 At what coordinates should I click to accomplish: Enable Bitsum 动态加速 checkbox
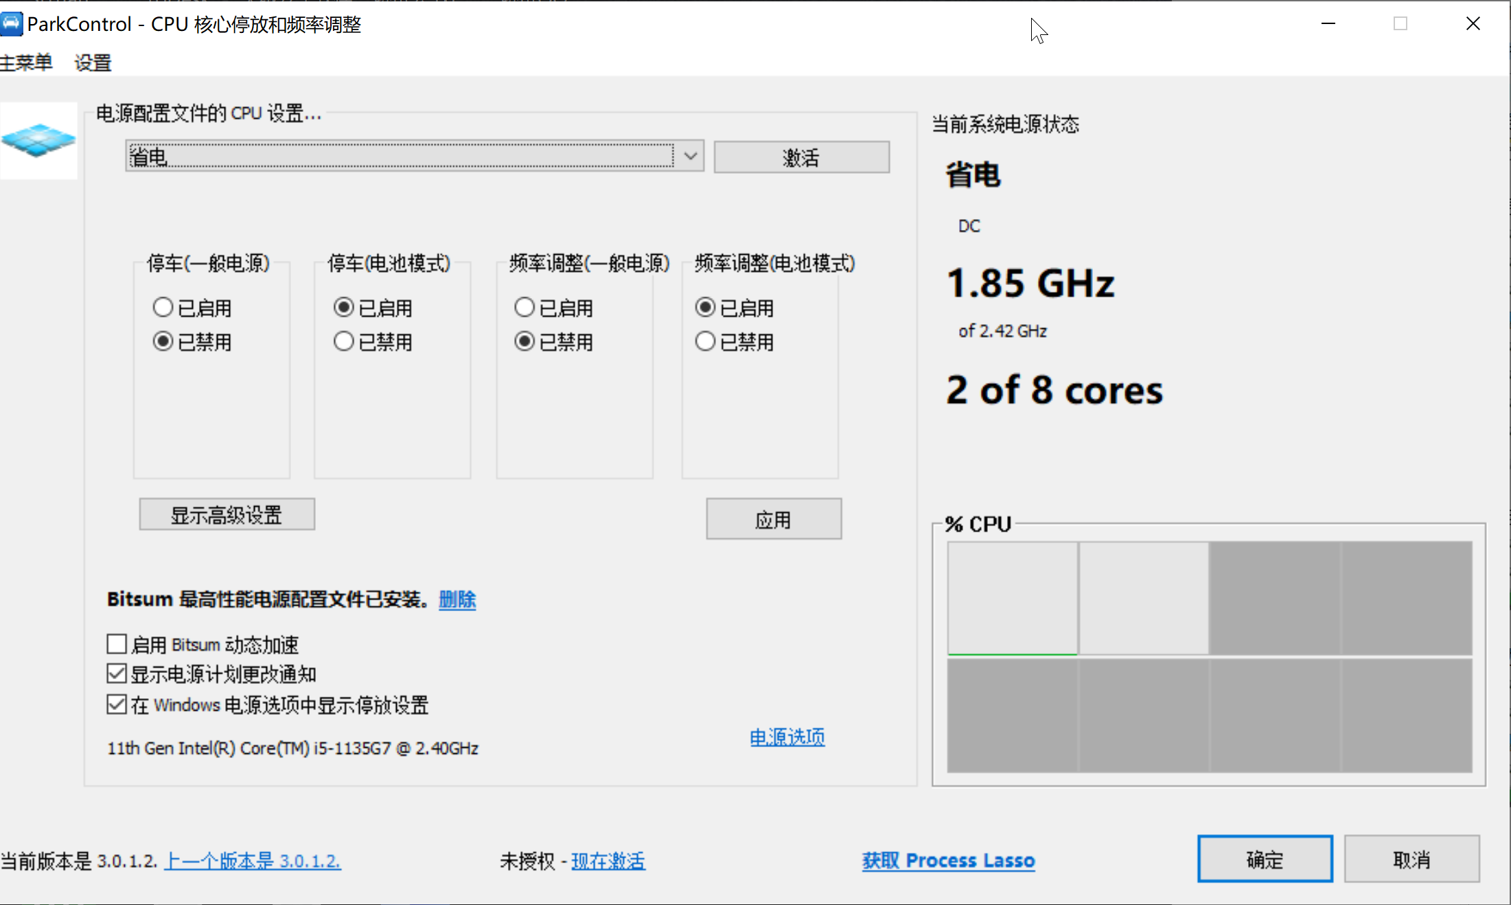(117, 644)
